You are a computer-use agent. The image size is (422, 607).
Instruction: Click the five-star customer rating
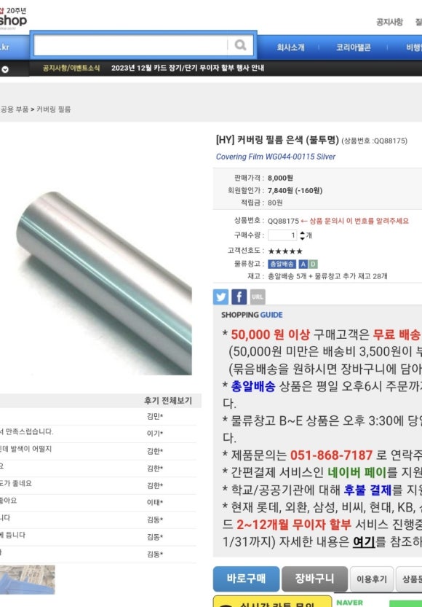(x=285, y=251)
